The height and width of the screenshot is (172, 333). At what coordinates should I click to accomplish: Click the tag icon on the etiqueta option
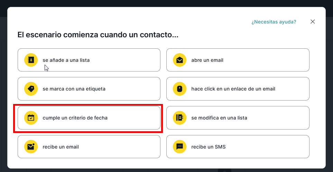pyautogui.click(x=31, y=89)
